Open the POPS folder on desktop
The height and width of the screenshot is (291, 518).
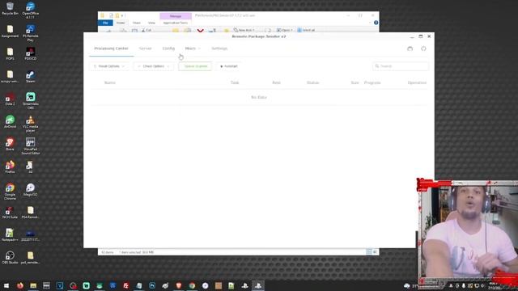click(10, 54)
